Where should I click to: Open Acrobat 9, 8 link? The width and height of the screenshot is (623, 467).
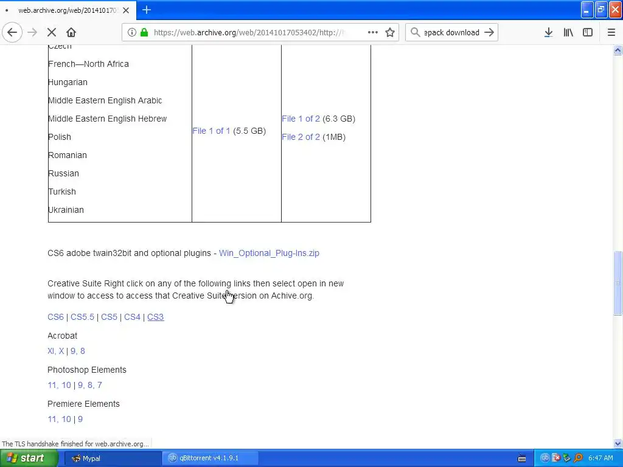pos(78,351)
